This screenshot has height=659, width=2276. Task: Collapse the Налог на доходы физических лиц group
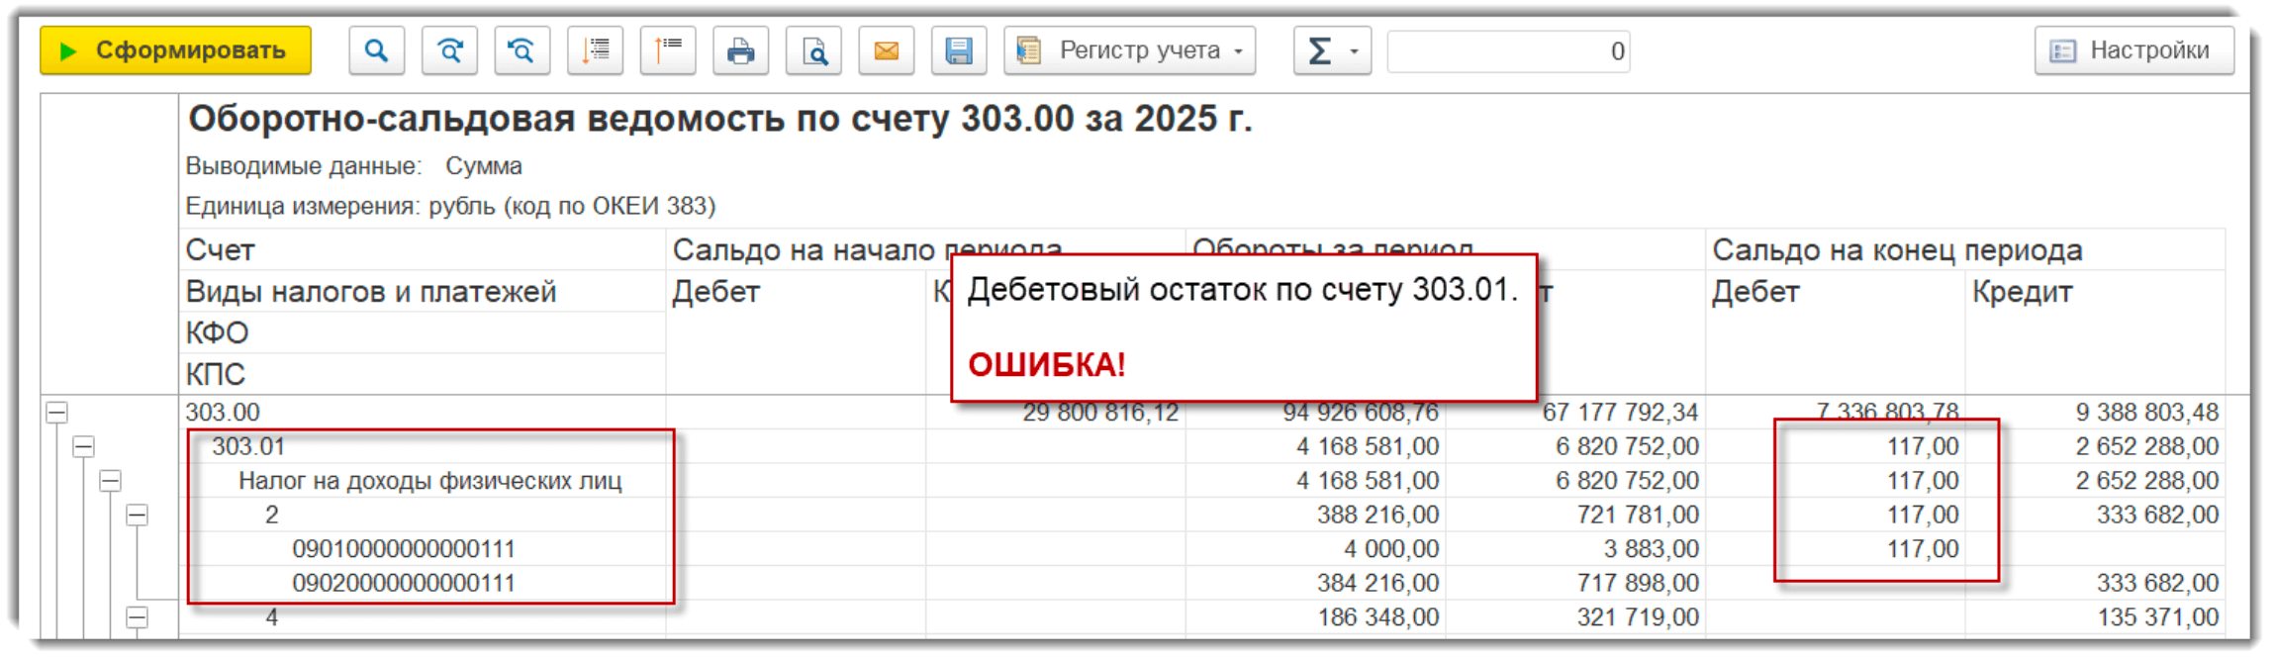tap(111, 481)
